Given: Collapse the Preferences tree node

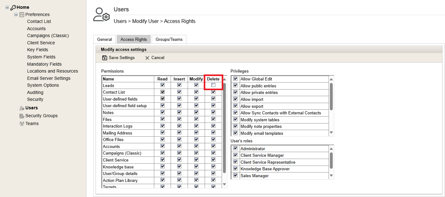Looking at the screenshot, I should pyautogui.click(x=16, y=14).
